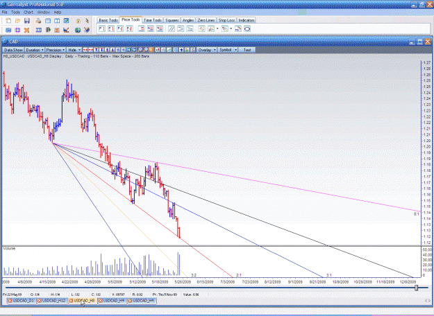Select the first Price Tools icon
The height and width of the screenshot is (316, 434).
tap(102, 28)
